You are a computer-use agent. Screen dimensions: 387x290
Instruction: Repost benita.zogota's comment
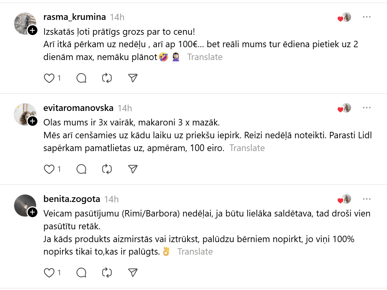107,272
